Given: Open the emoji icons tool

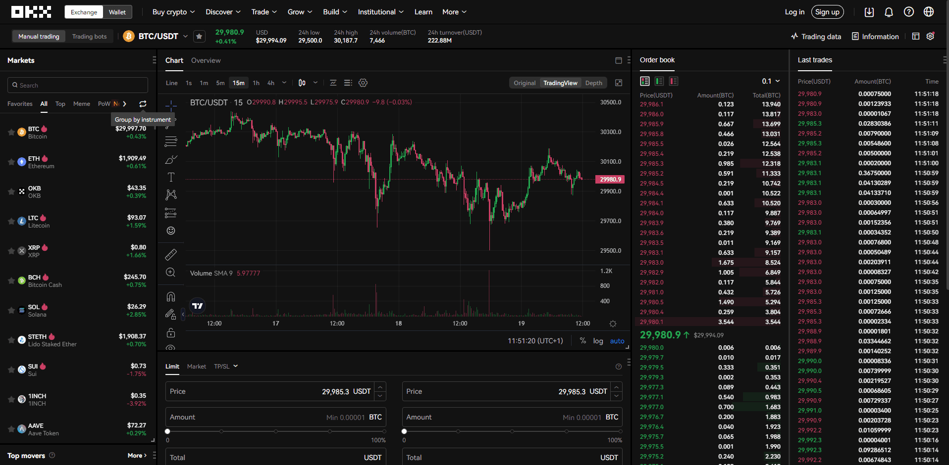Looking at the screenshot, I should tap(171, 231).
